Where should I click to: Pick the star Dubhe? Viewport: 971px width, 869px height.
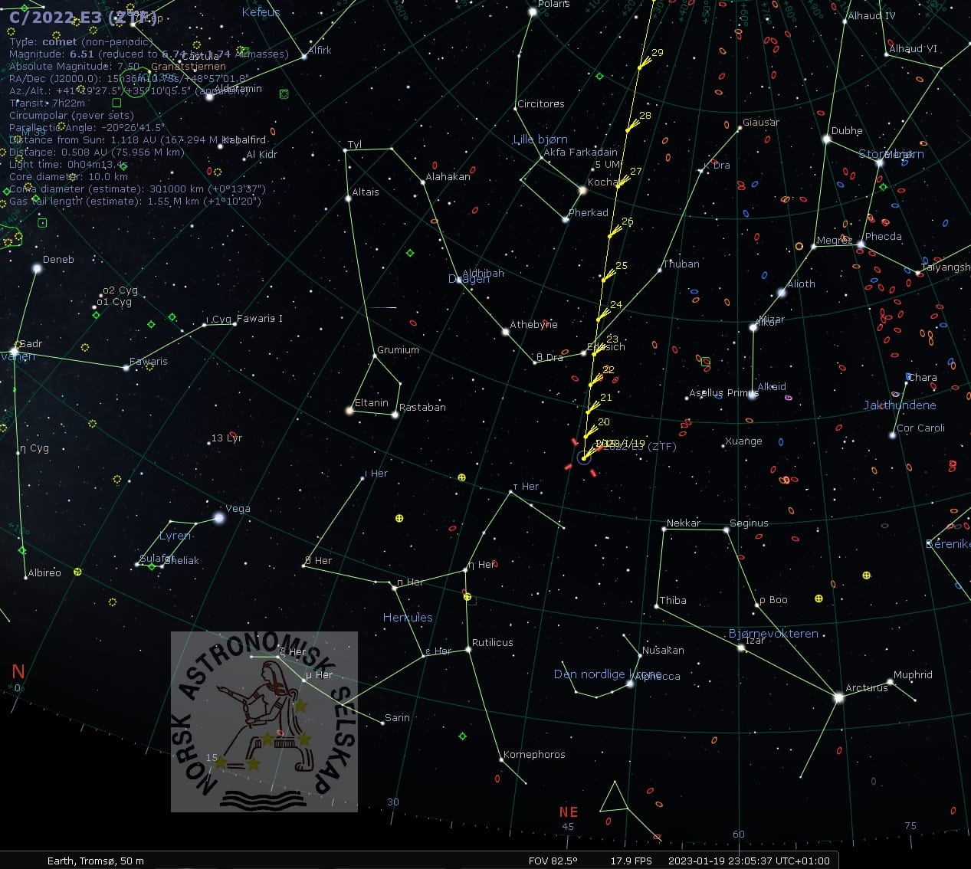click(827, 139)
